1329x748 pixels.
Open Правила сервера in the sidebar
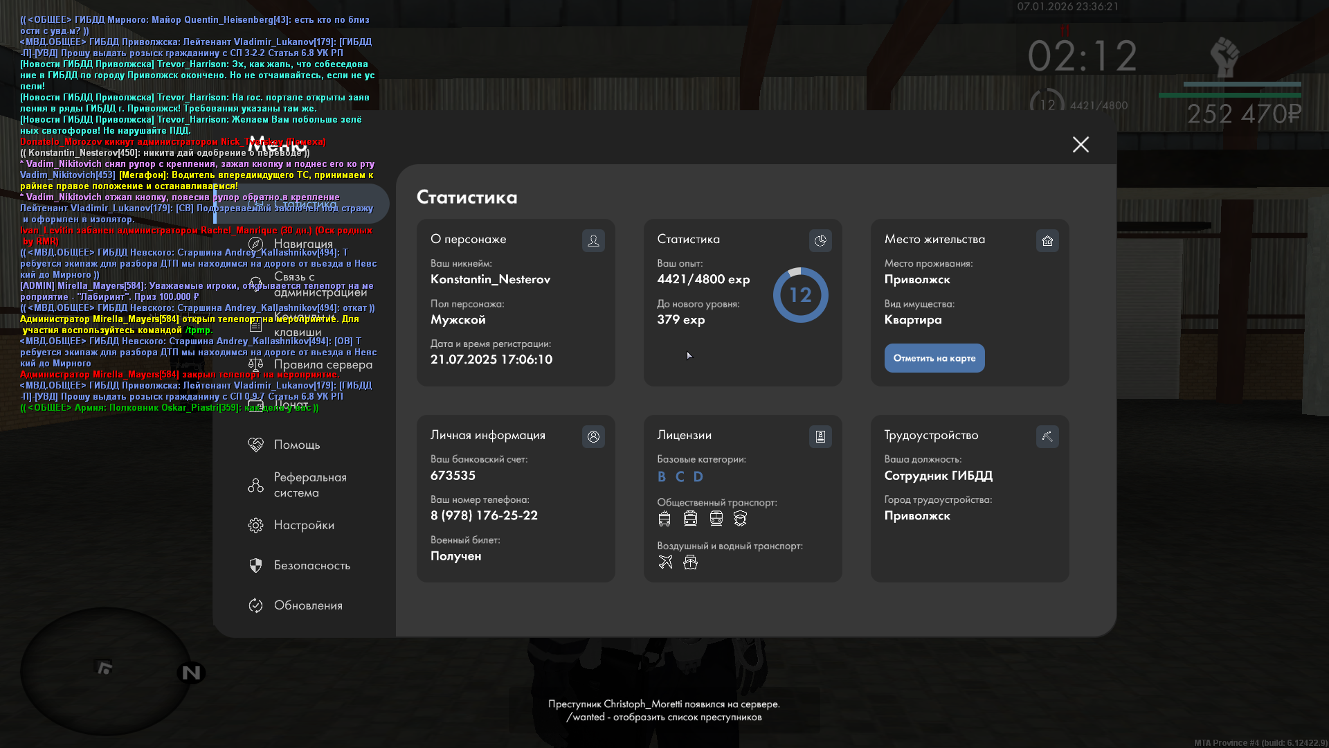(322, 364)
